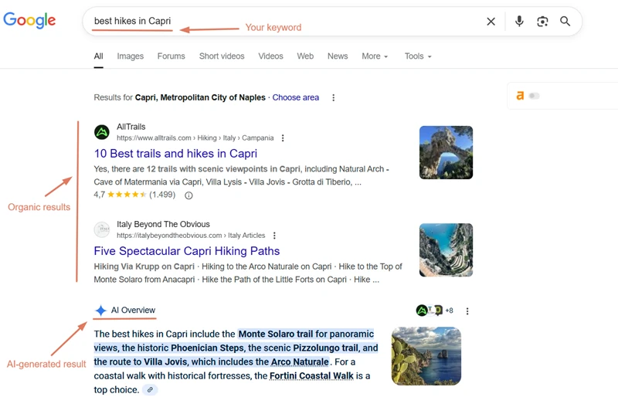Click the info icon next to AllTrails rating
Viewport: 618px width, 404px height.
188,195
